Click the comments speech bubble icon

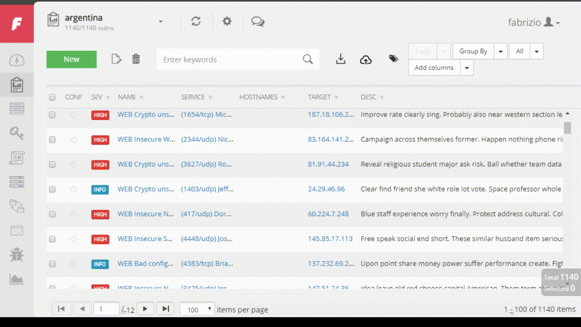pyautogui.click(x=258, y=21)
